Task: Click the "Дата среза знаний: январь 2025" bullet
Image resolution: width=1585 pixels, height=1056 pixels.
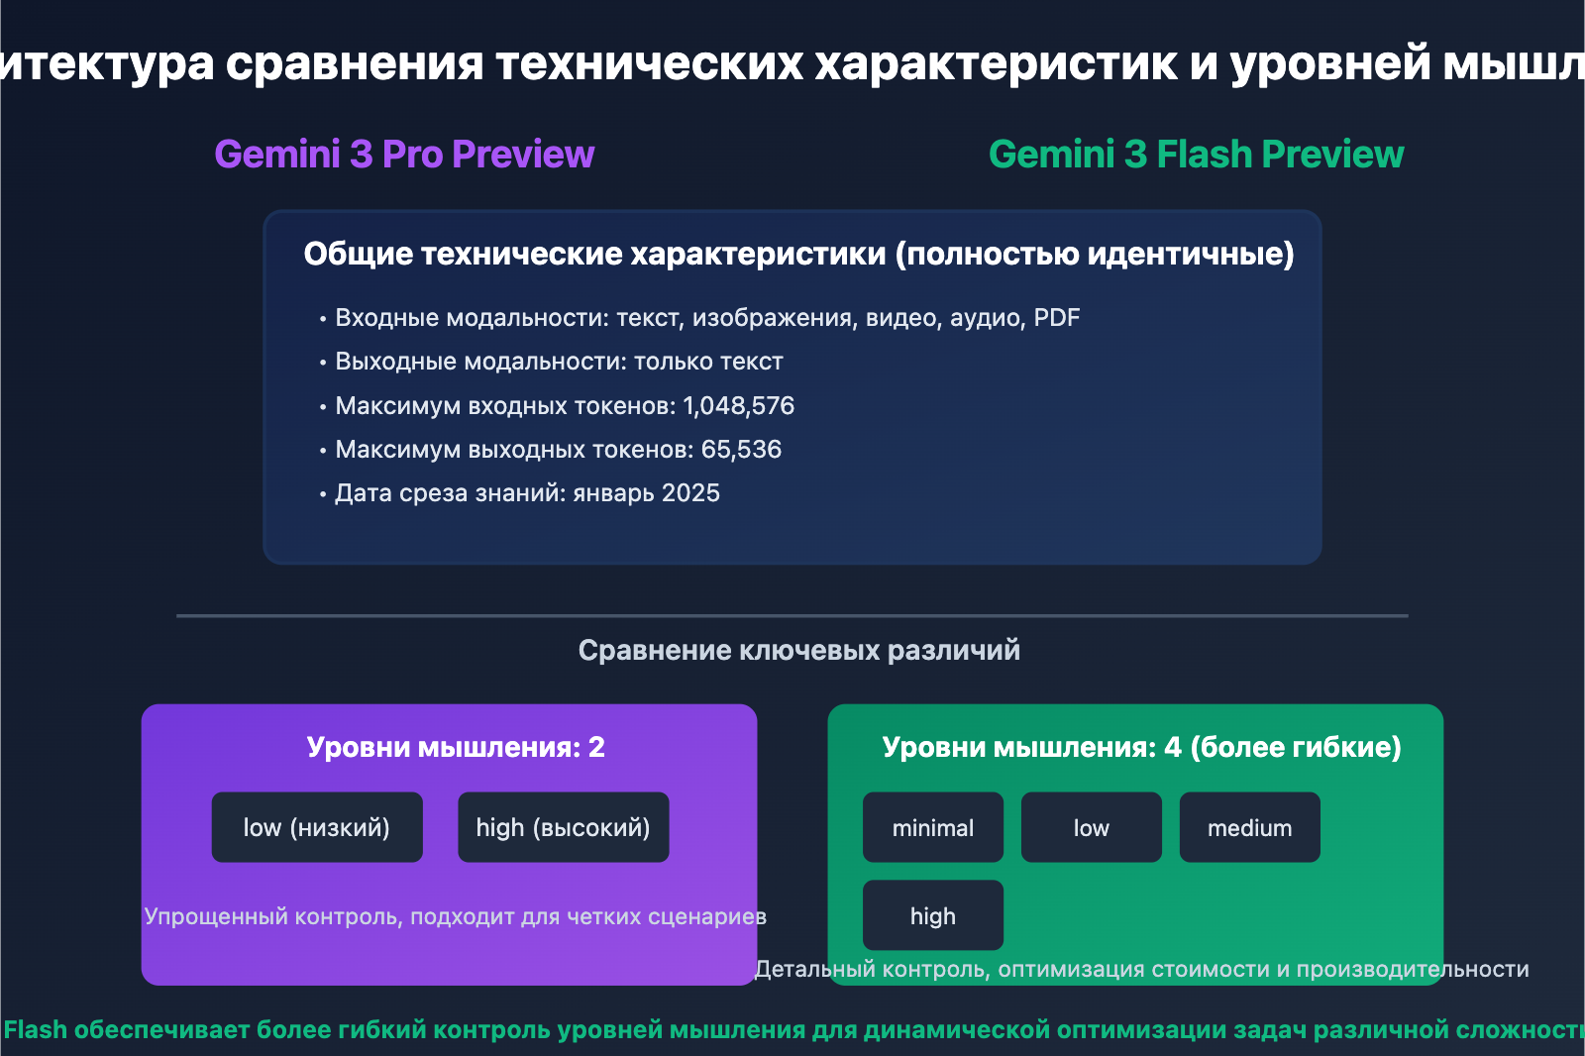Action: point(527,492)
